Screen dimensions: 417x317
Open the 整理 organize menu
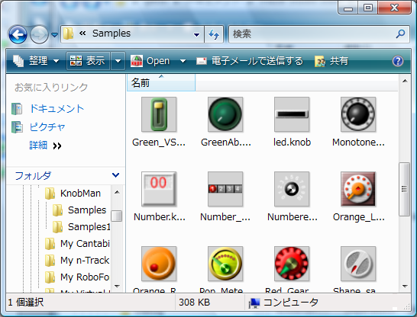(x=36, y=61)
